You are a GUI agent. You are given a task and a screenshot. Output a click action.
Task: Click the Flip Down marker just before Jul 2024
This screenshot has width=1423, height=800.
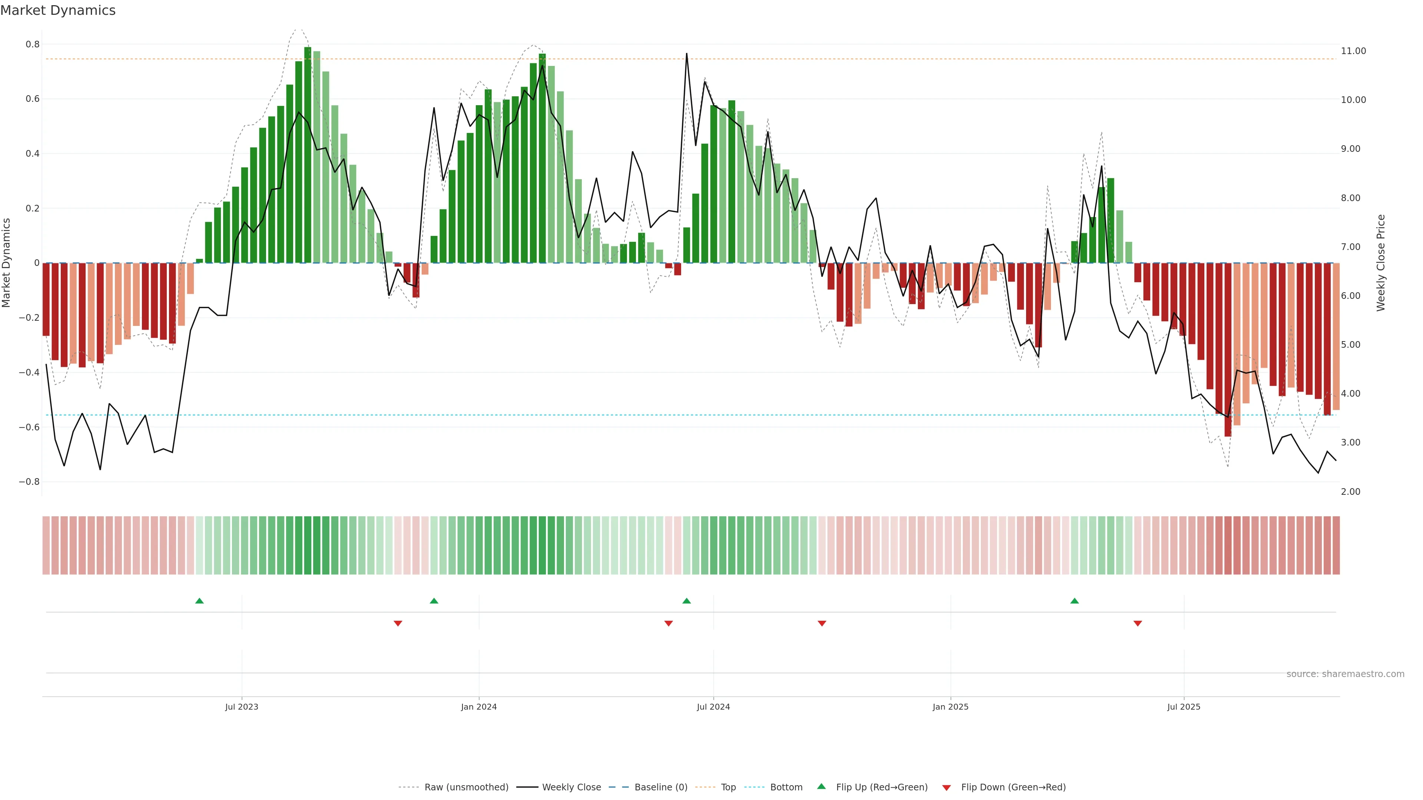point(669,623)
